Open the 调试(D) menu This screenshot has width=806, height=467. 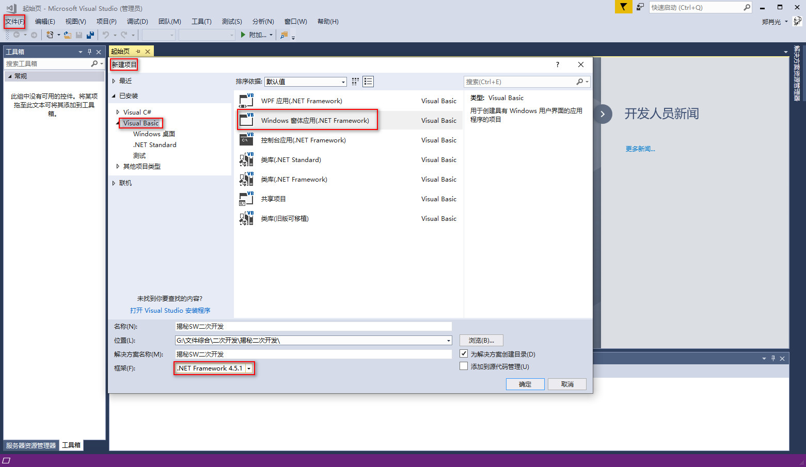(x=137, y=22)
